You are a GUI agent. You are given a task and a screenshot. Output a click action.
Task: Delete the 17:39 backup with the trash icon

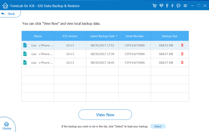pyautogui.click(x=182, y=54)
